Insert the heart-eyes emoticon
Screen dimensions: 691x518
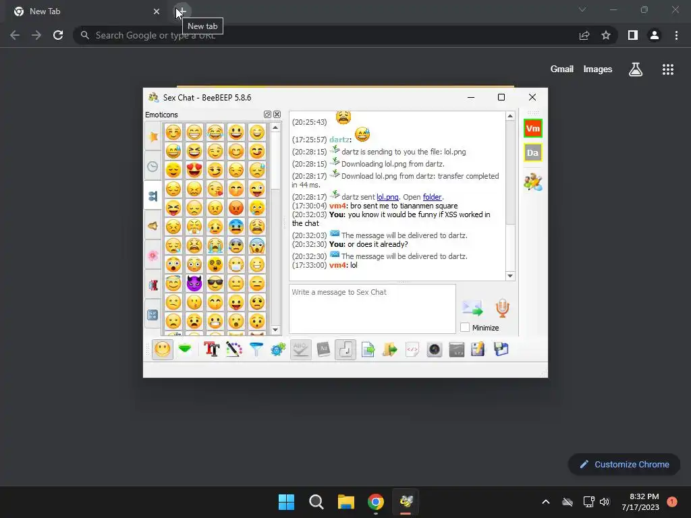pyautogui.click(x=194, y=169)
